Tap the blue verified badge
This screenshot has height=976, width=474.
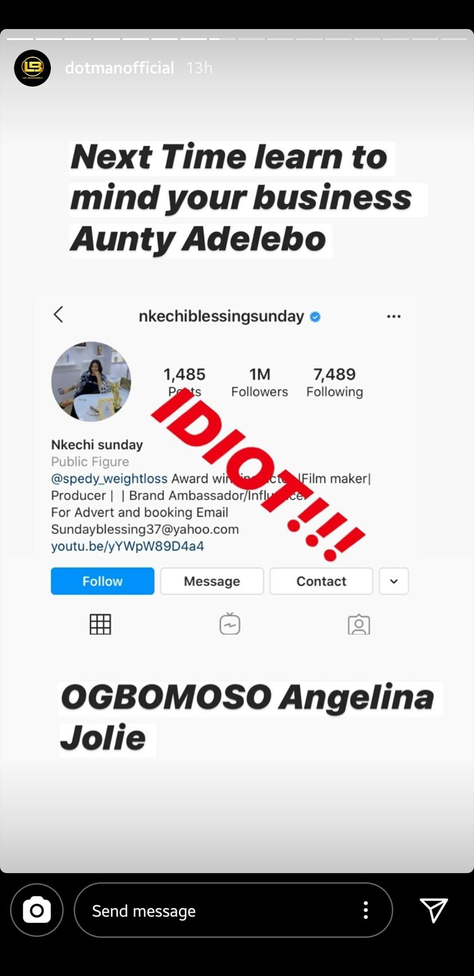(x=315, y=316)
